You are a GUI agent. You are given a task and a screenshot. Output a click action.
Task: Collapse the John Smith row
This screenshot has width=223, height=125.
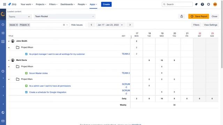pyautogui.click(x=9, y=41)
